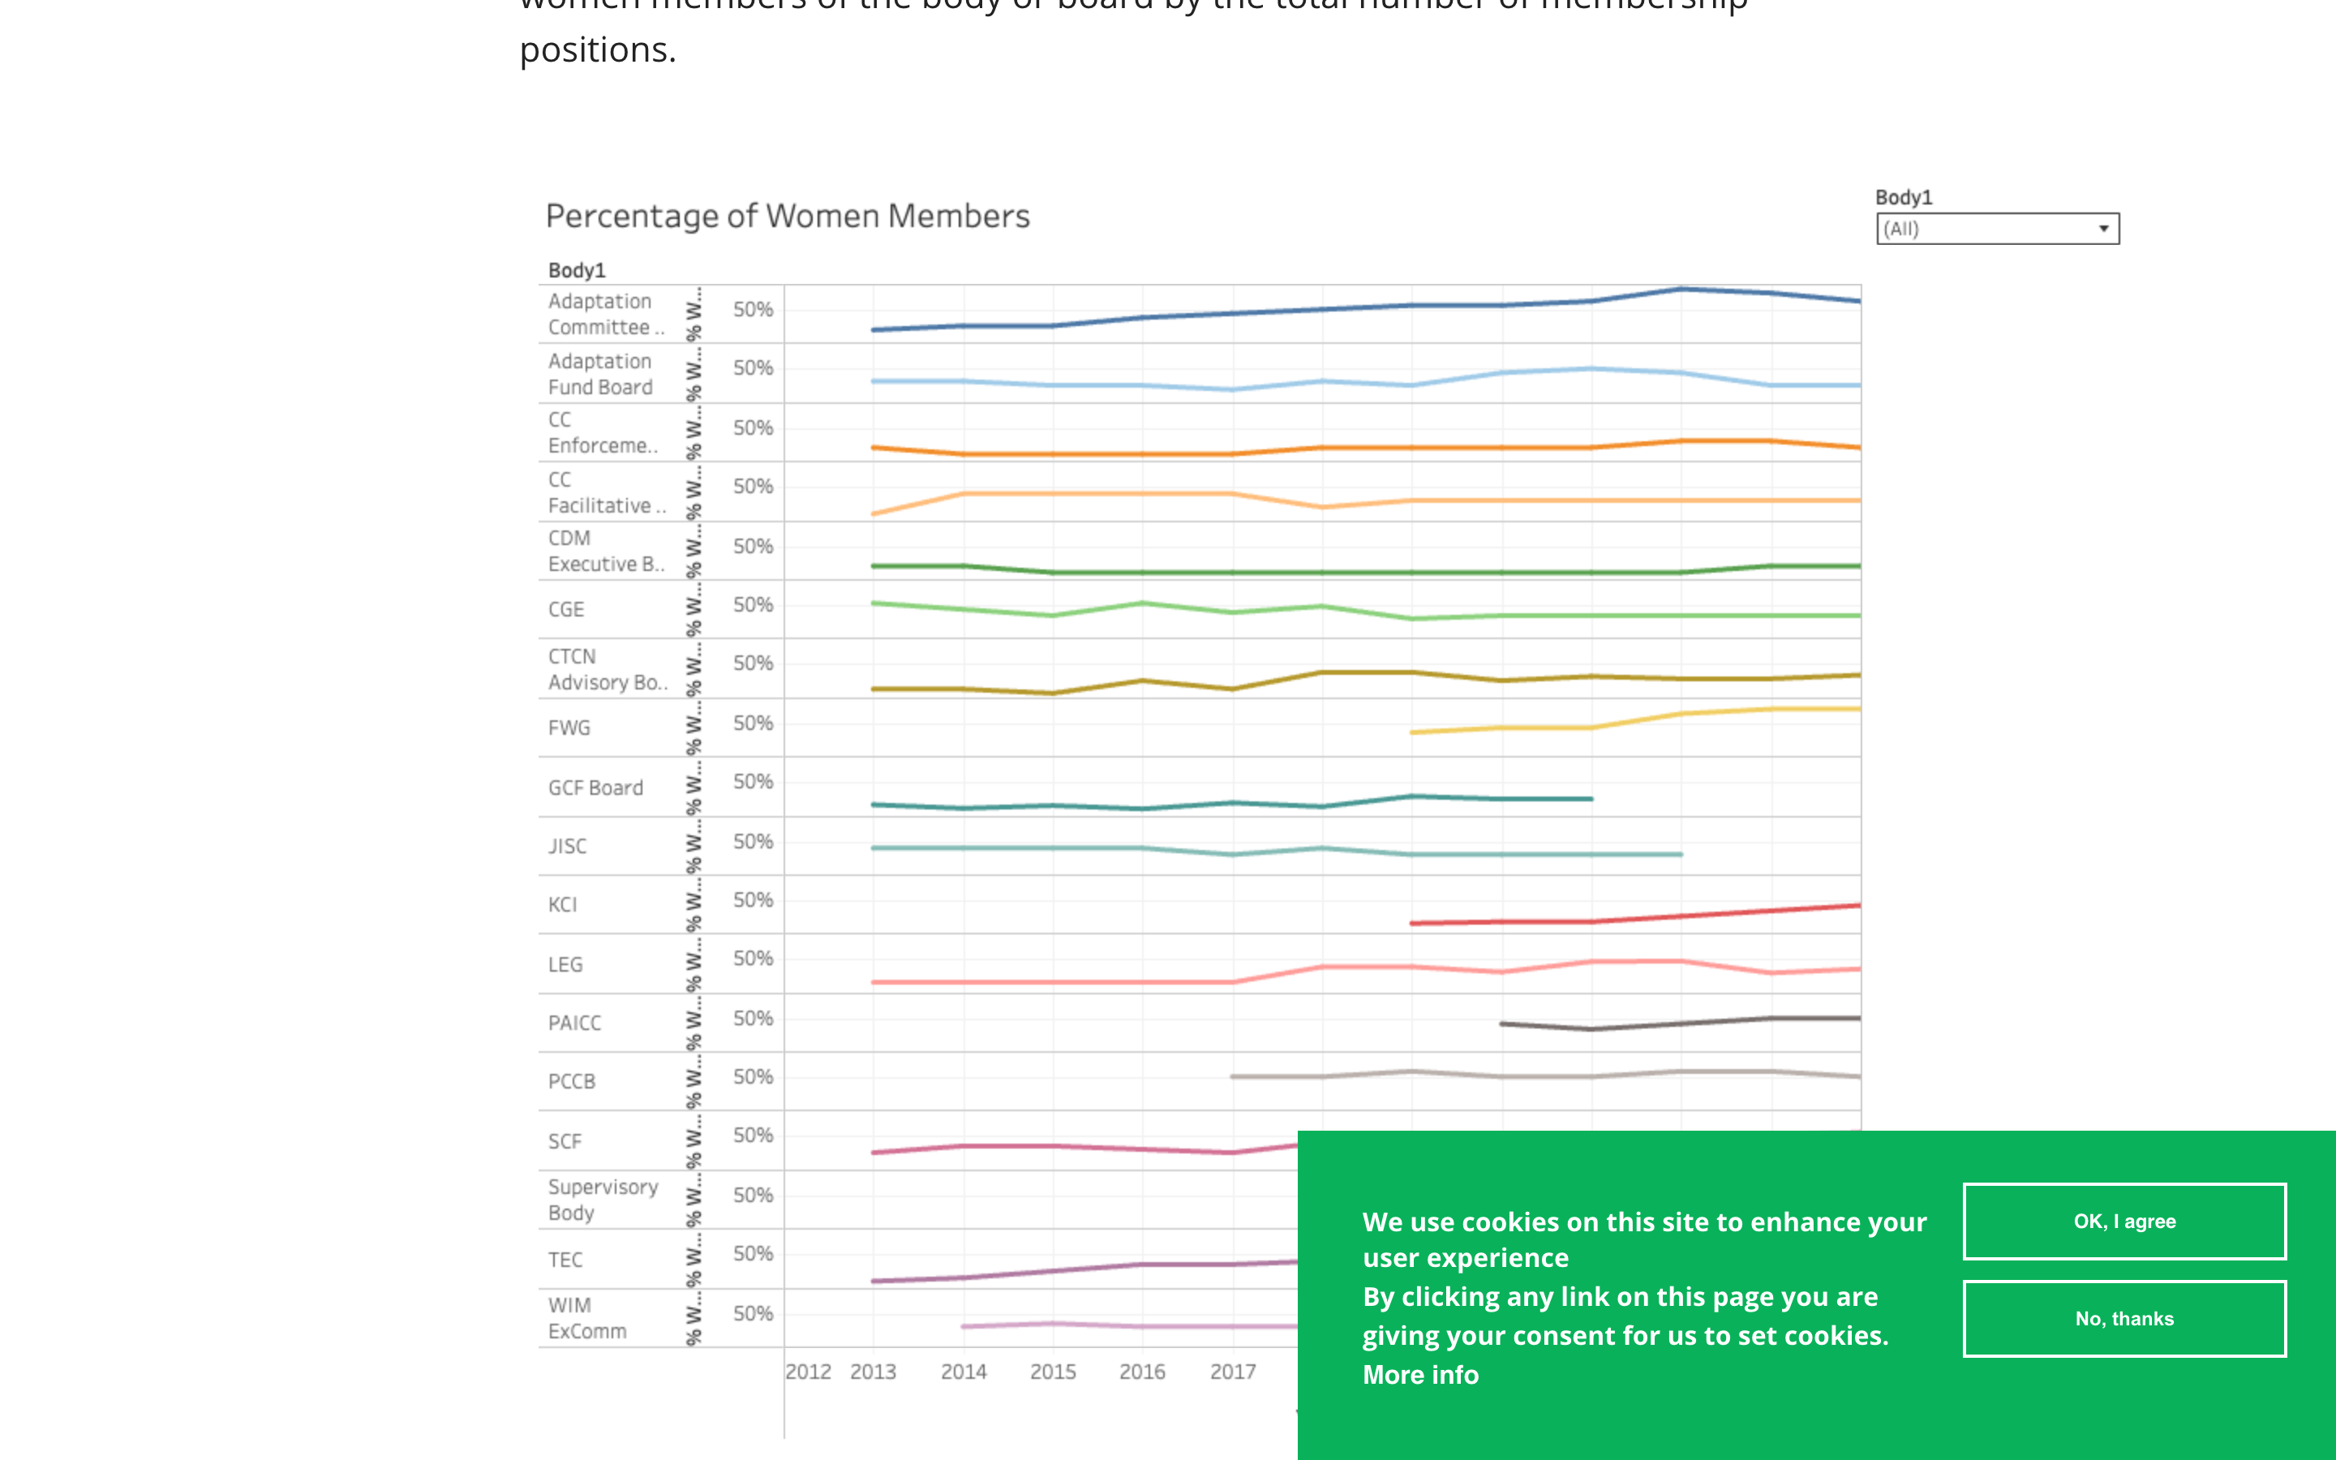The height and width of the screenshot is (1460, 2336).
Task: Click the PAICC row label
Action: [573, 1023]
